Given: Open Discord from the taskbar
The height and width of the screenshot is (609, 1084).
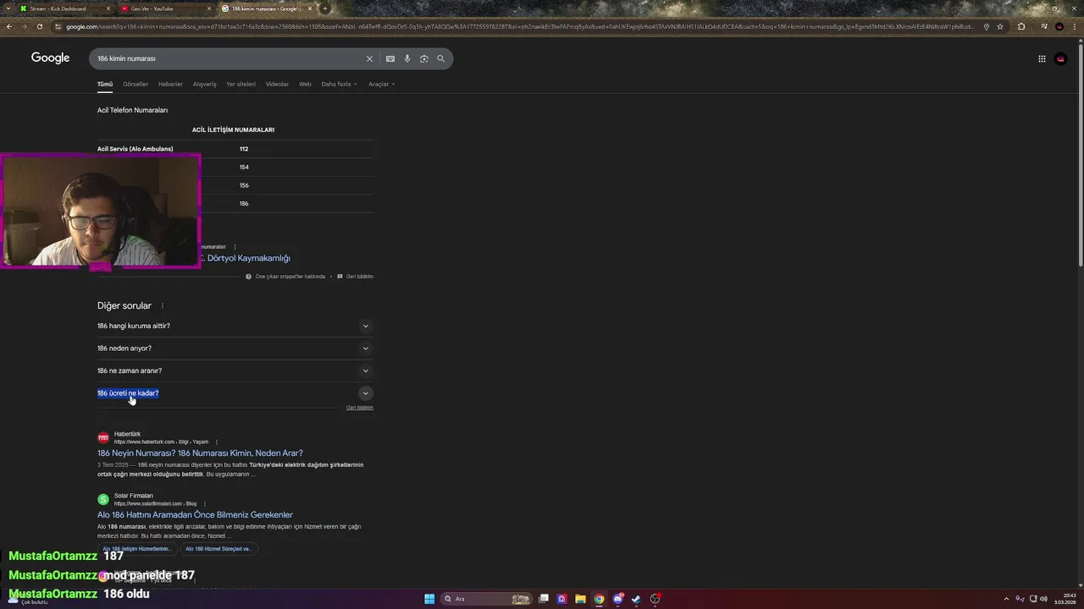Looking at the screenshot, I should tap(617, 599).
